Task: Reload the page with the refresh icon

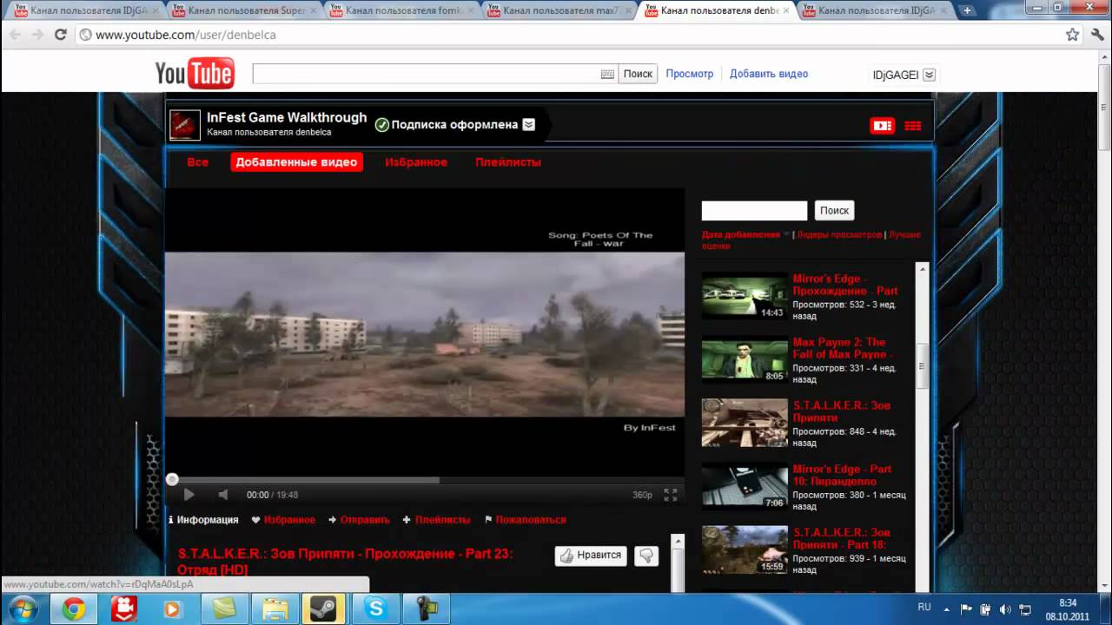Action: click(61, 35)
